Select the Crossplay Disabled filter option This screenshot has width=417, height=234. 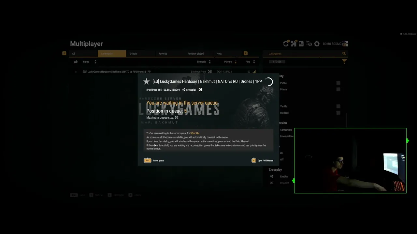tap(284, 183)
